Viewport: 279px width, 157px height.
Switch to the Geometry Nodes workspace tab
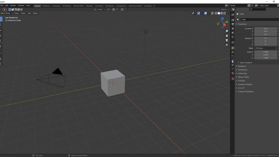pos(135,6)
